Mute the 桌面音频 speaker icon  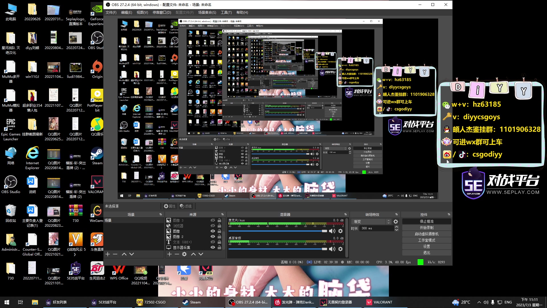pos(332,249)
